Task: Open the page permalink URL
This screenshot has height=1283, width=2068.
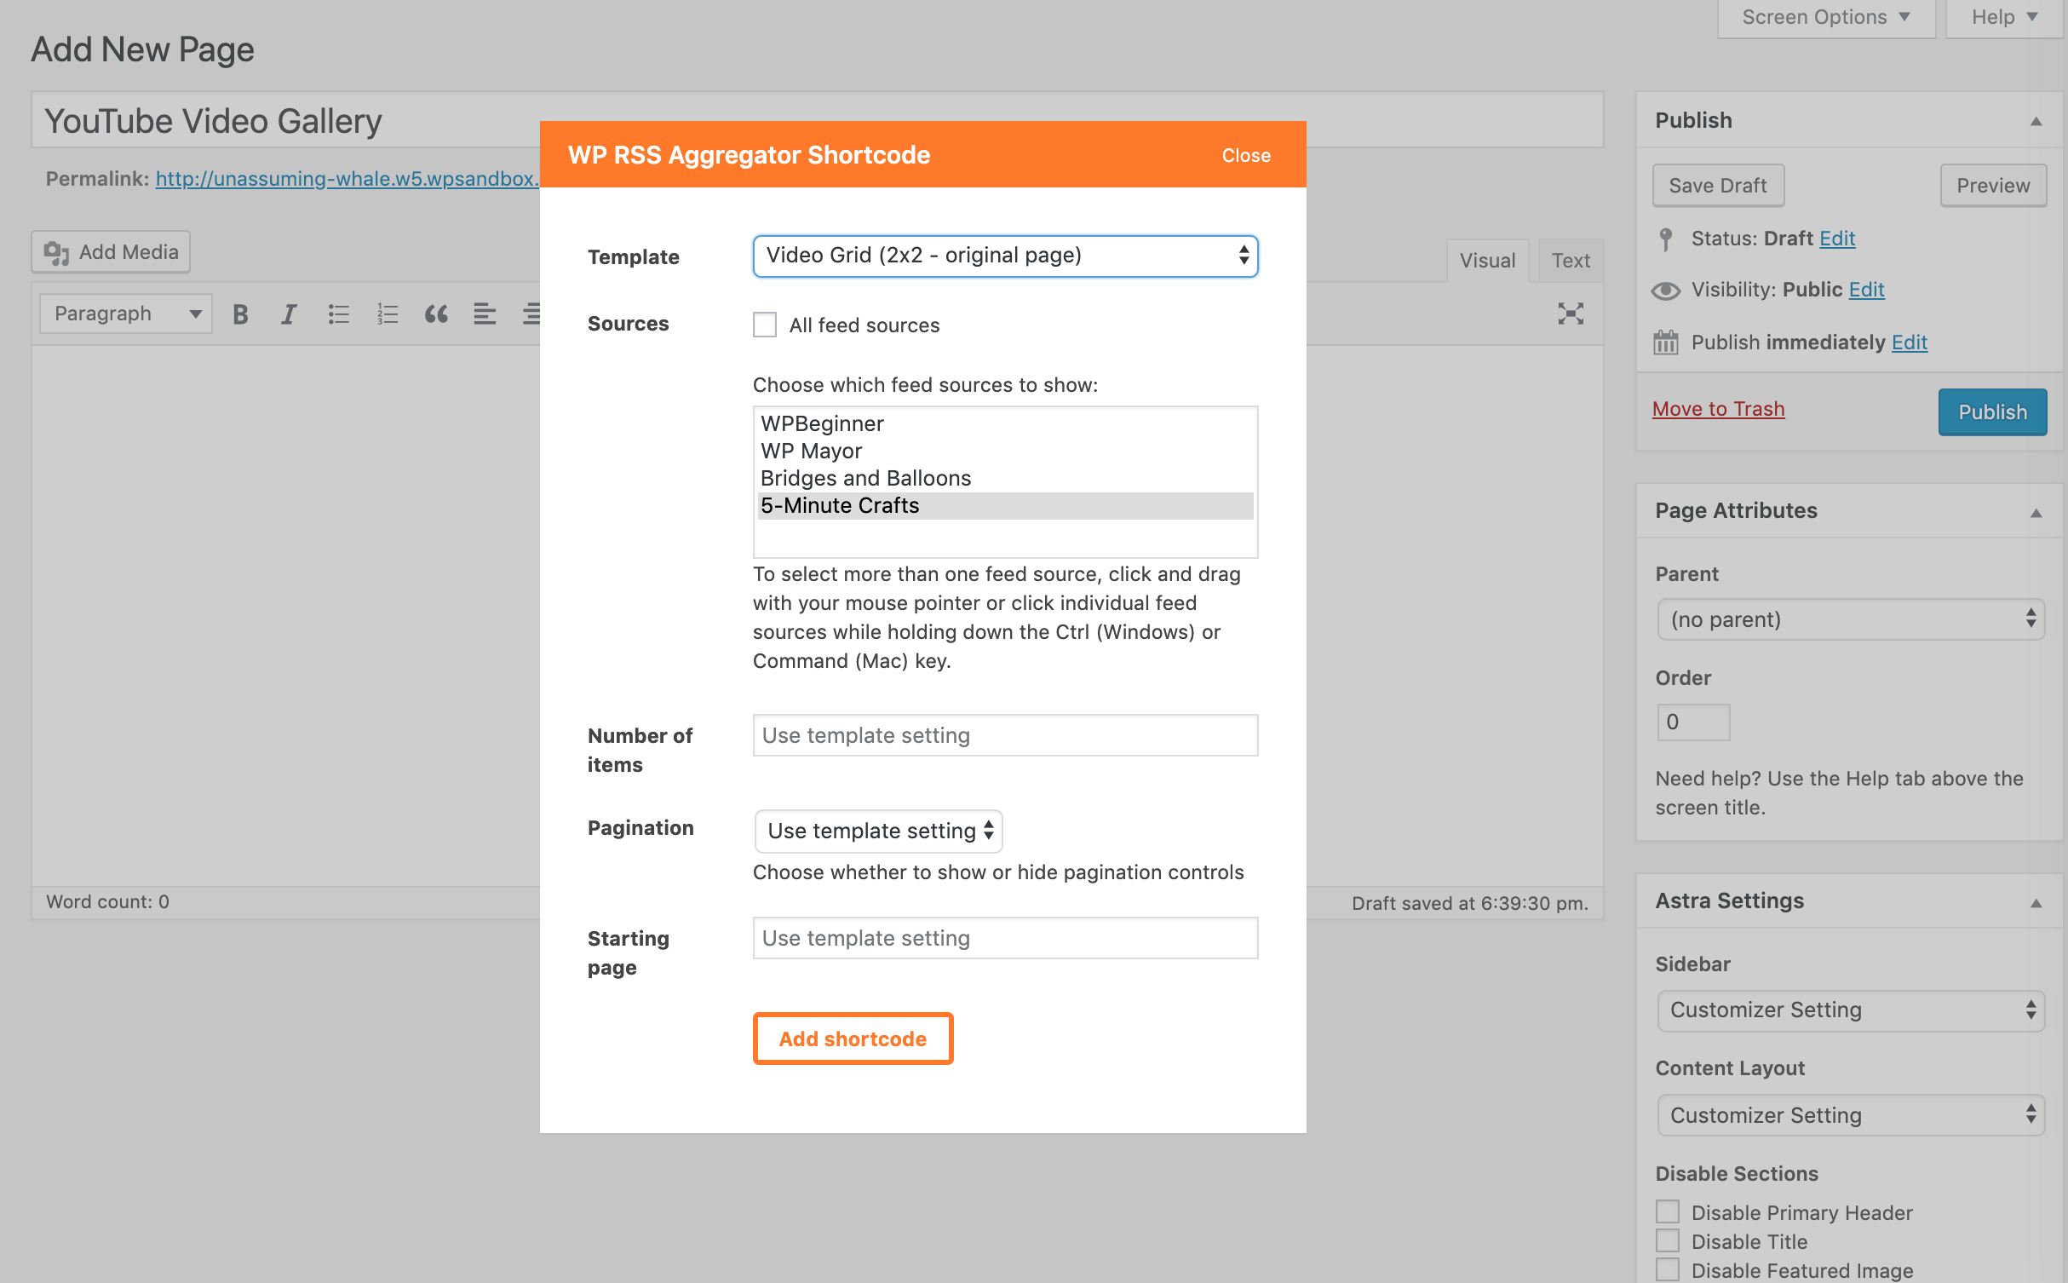Action: pos(347,179)
